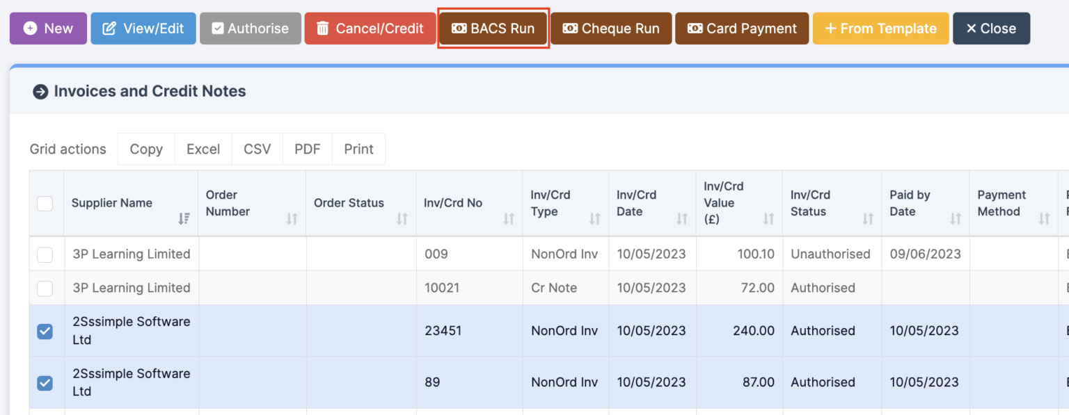Sort by Inv/Crd Status column arrows

coord(867,219)
